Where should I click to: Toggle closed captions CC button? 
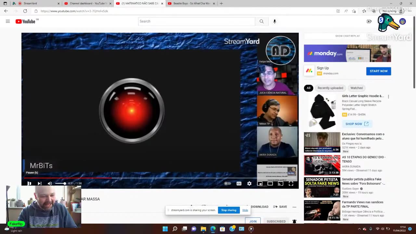pos(239,183)
